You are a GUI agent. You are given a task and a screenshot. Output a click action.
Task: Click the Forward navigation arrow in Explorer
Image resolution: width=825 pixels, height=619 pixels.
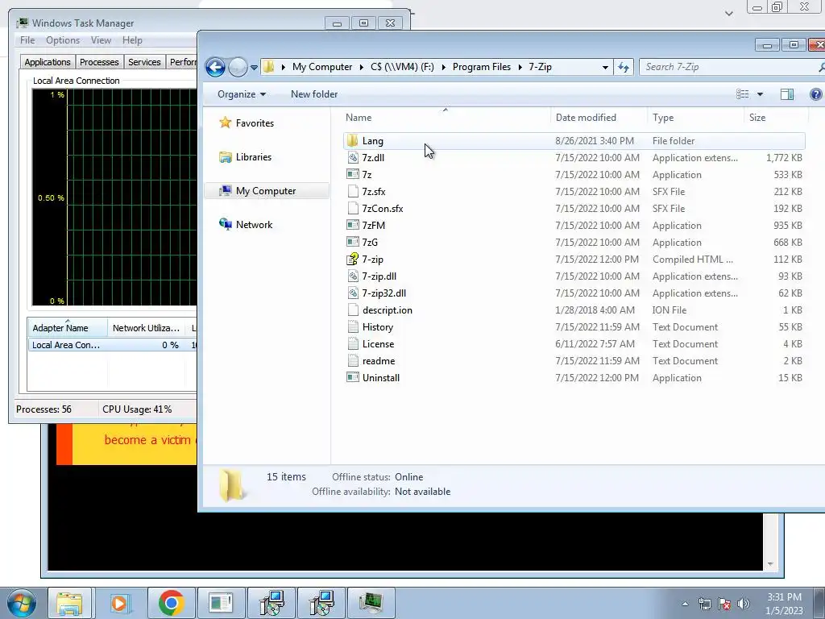[238, 67]
